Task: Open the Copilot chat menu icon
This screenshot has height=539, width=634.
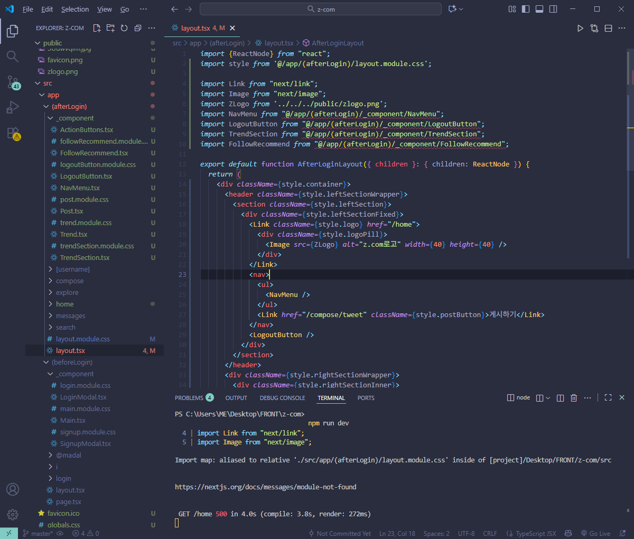Action: [455, 9]
